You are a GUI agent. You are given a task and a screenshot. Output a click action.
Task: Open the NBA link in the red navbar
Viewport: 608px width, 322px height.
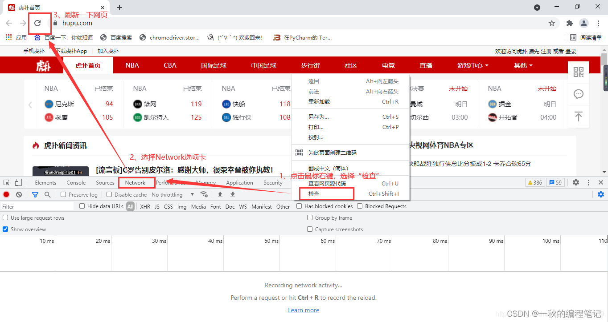[x=132, y=65]
